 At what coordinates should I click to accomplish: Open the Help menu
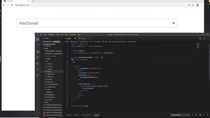(79, 34)
